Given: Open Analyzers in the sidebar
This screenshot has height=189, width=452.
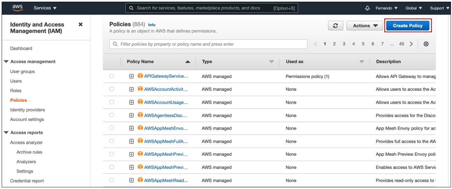Looking at the screenshot, I should [26, 162].
